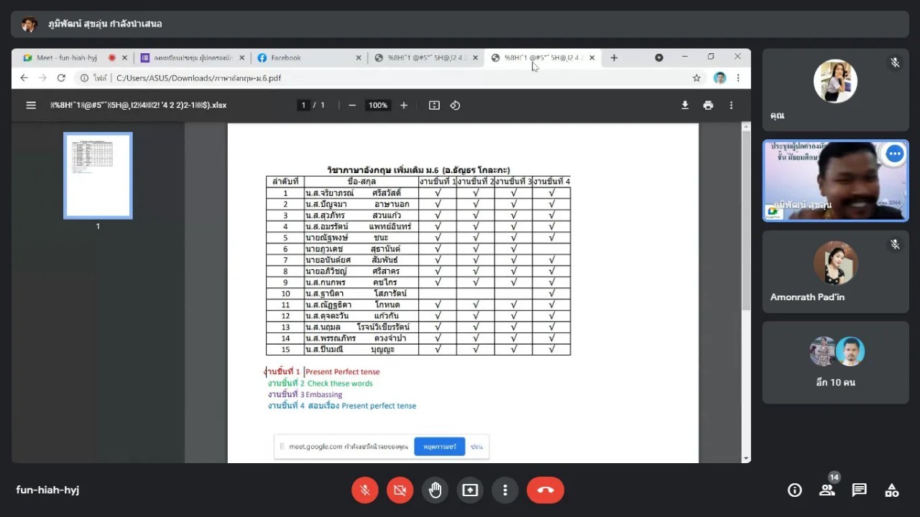
Task: Open more options in the call controls
Action: point(505,490)
